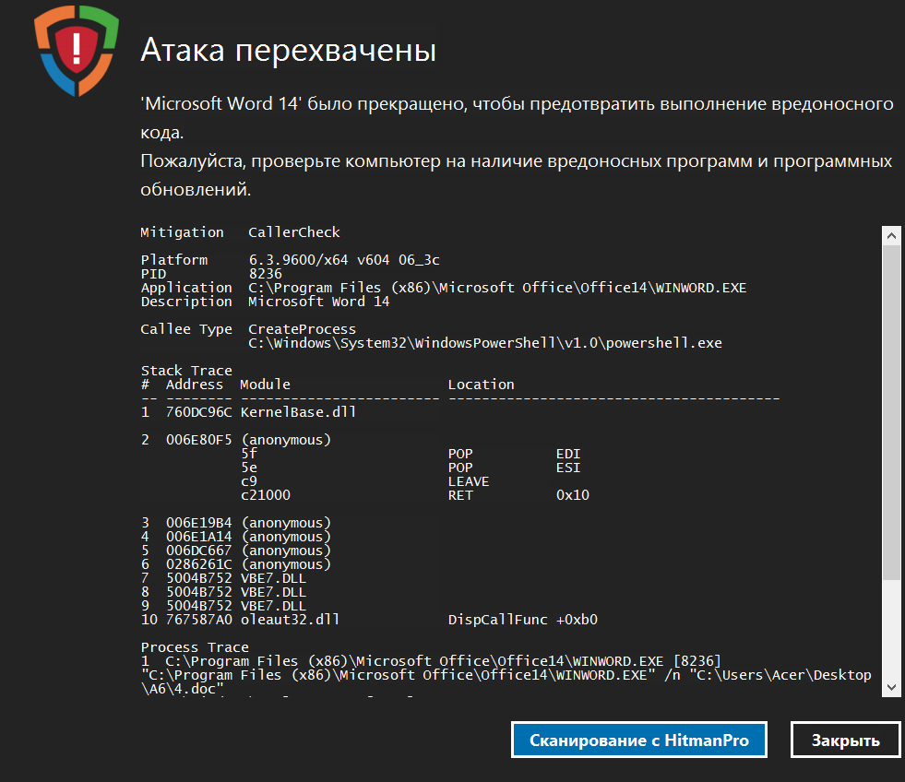Click the '\A6\4.doc' file path text
The image size is (905, 782).
pyautogui.click(x=183, y=690)
